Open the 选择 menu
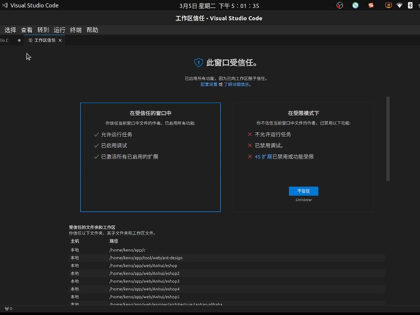420x315 pixels. 10,30
